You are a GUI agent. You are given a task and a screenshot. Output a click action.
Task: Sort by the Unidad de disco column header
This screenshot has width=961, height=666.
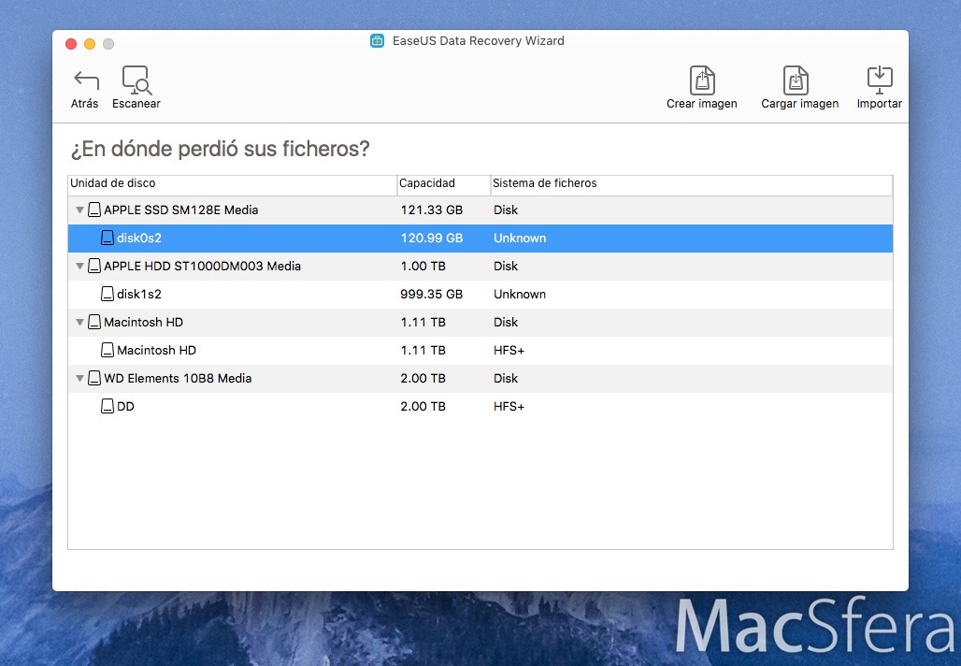tap(232, 183)
